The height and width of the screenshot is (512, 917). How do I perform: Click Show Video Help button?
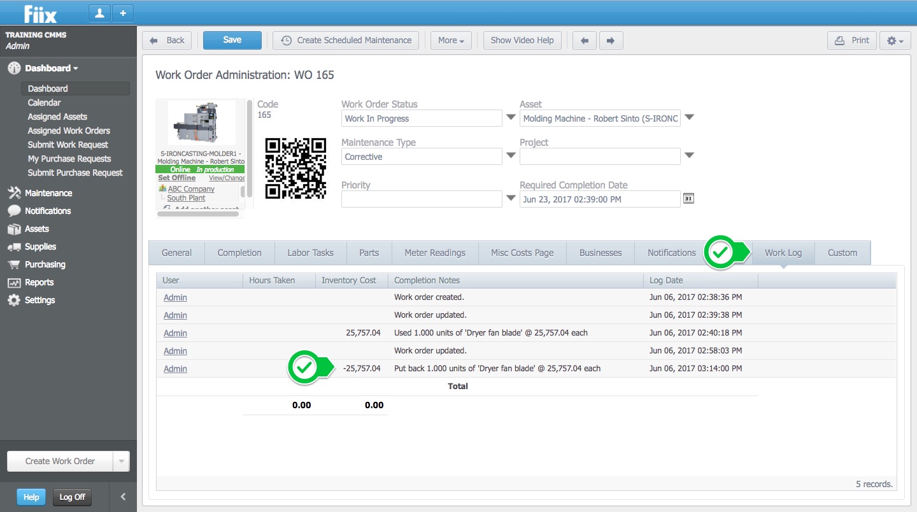point(522,40)
